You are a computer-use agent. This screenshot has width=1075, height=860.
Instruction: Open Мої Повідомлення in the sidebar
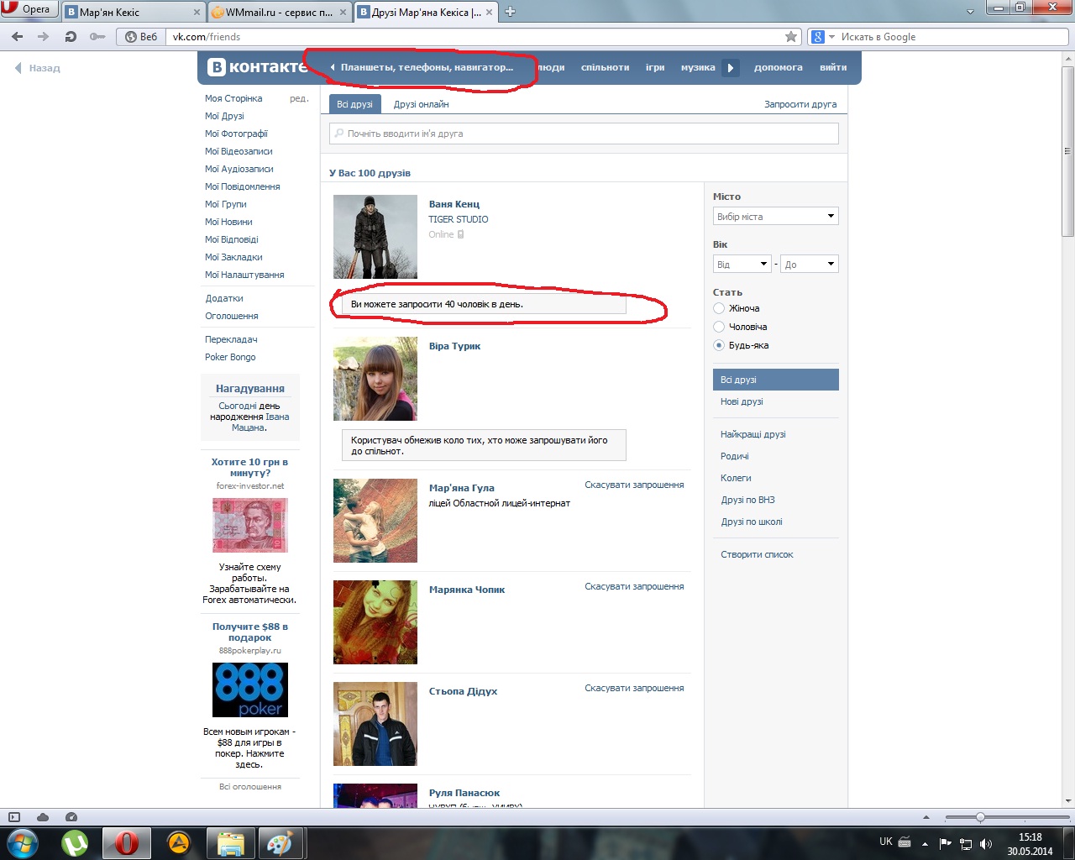click(x=243, y=186)
